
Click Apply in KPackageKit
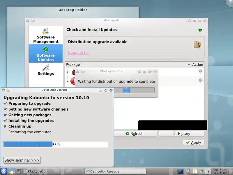(x=193, y=143)
